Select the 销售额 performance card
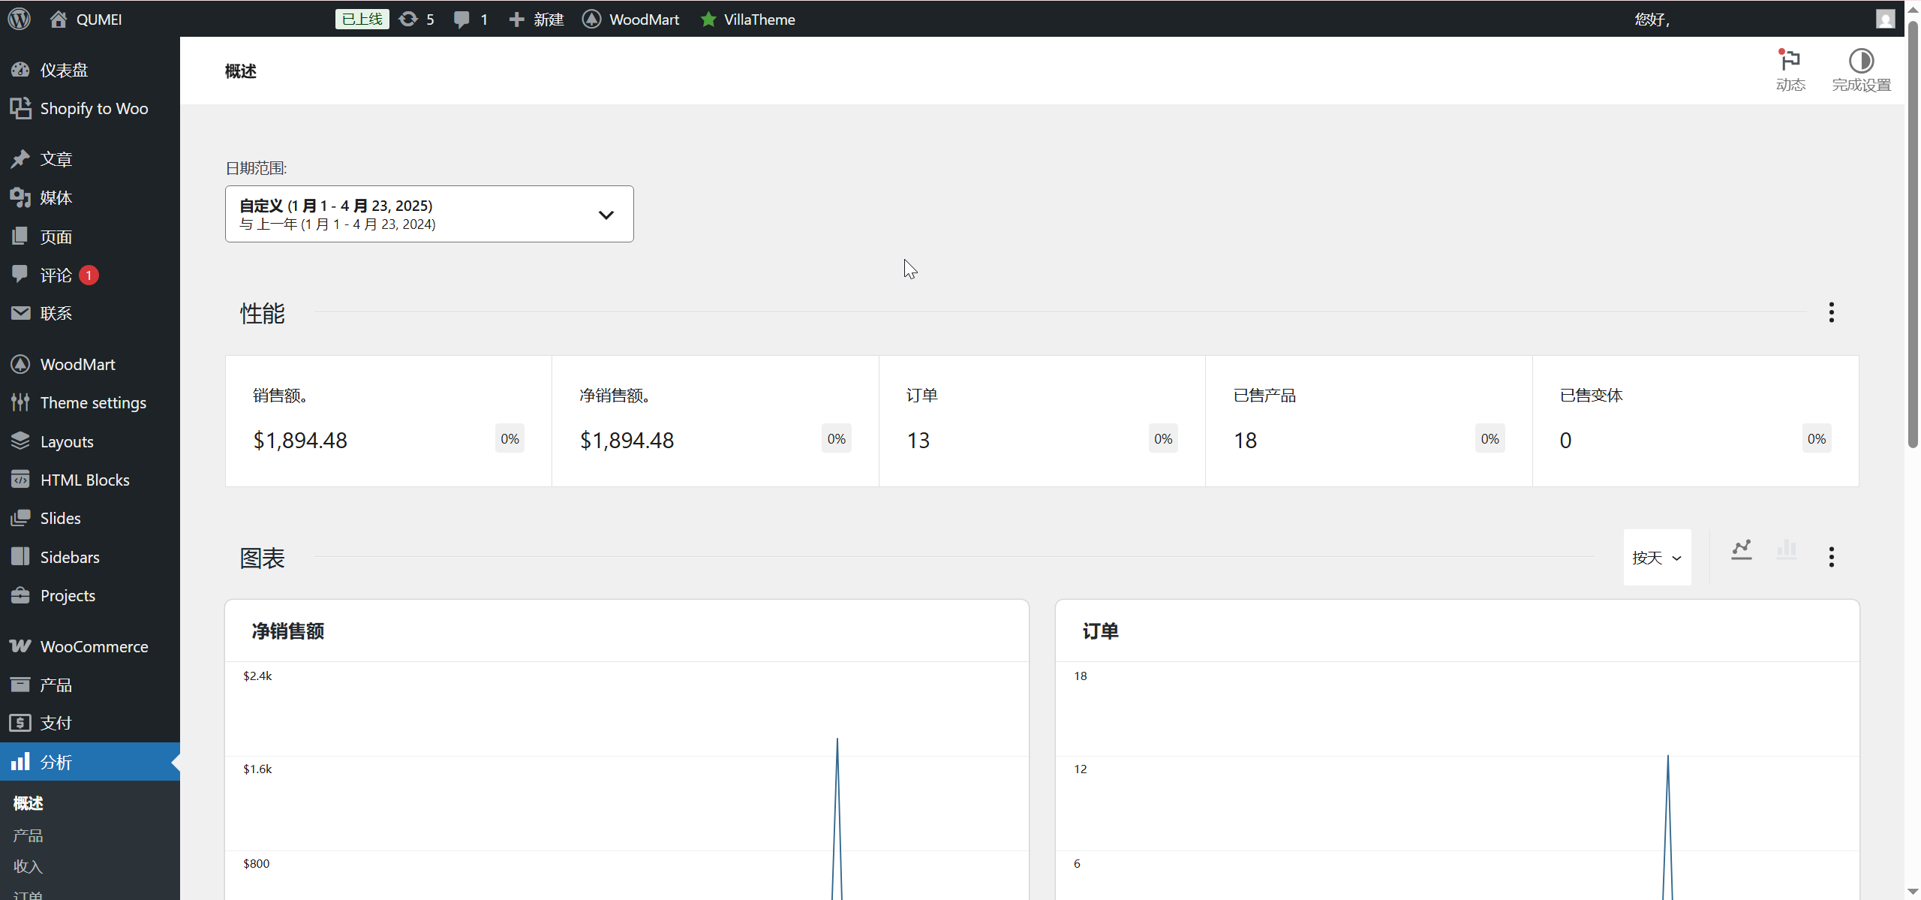This screenshot has width=1921, height=900. [388, 421]
